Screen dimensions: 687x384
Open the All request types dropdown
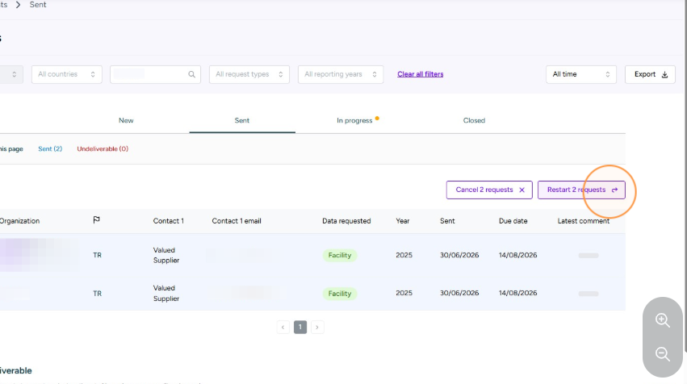point(249,74)
